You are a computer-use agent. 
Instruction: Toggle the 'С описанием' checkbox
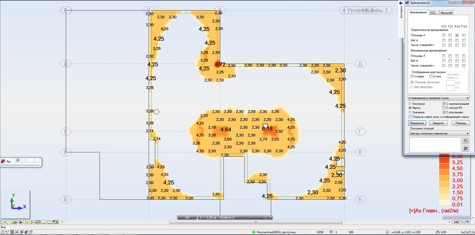[x=444, y=112]
